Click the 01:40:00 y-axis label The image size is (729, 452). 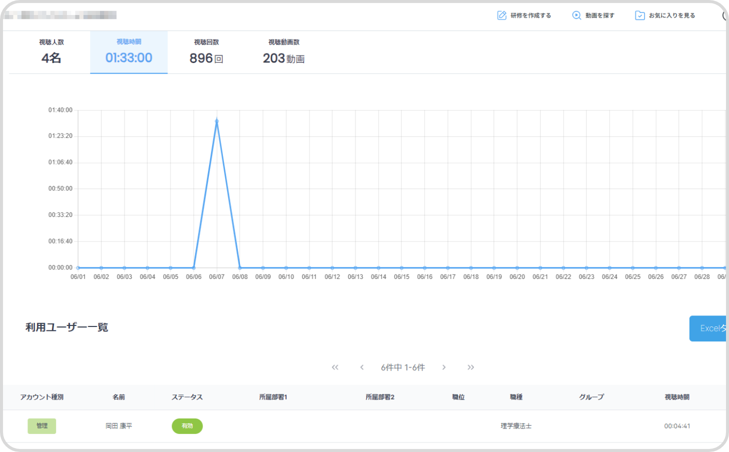tap(60, 110)
